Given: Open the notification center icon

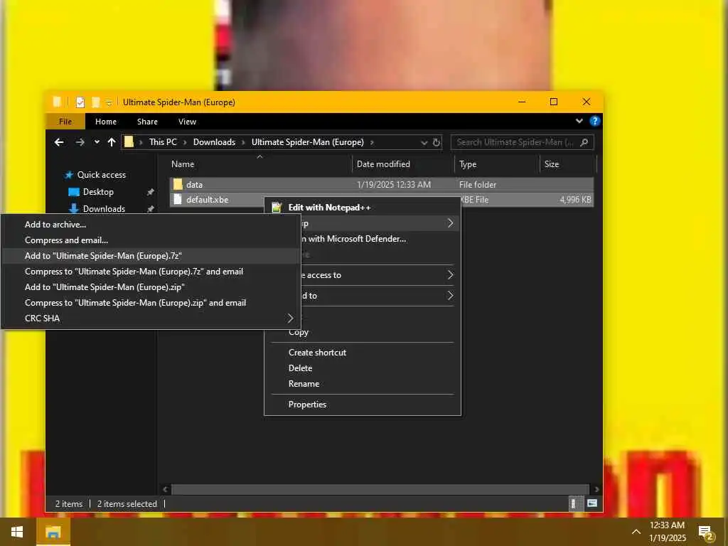Looking at the screenshot, I should [706, 532].
